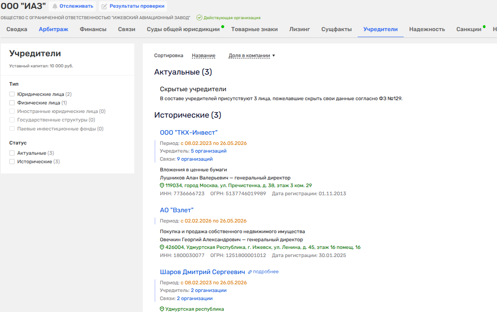Open the Сводка tab
The height and width of the screenshot is (312, 497).
pos(17,29)
